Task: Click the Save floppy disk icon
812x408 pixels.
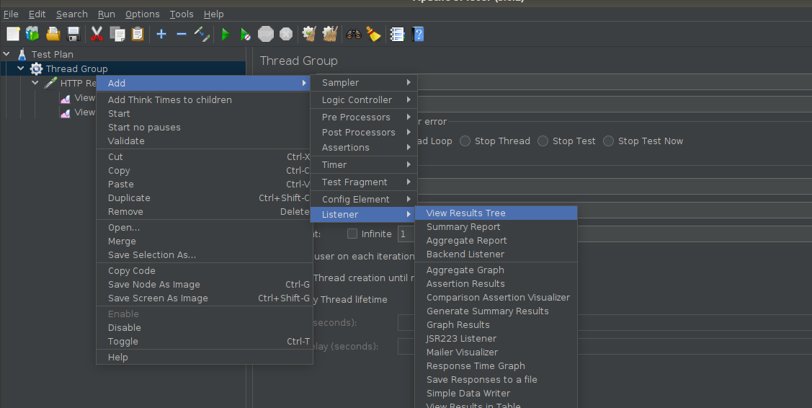Action: 73,34
